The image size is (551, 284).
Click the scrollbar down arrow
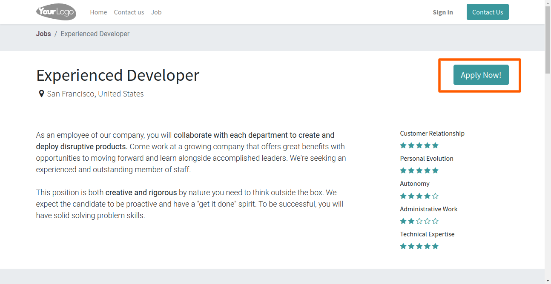[548, 281]
